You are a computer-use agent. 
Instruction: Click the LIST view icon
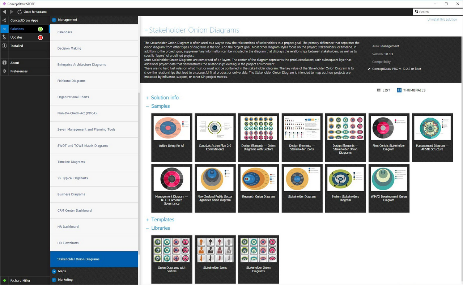pos(379,90)
